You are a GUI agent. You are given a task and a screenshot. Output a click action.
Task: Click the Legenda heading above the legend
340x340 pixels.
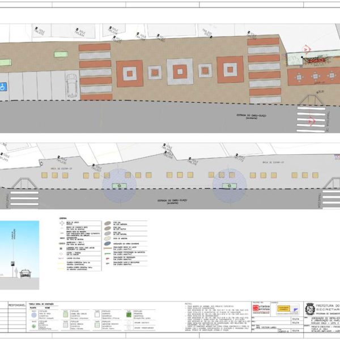(x=63, y=219)
